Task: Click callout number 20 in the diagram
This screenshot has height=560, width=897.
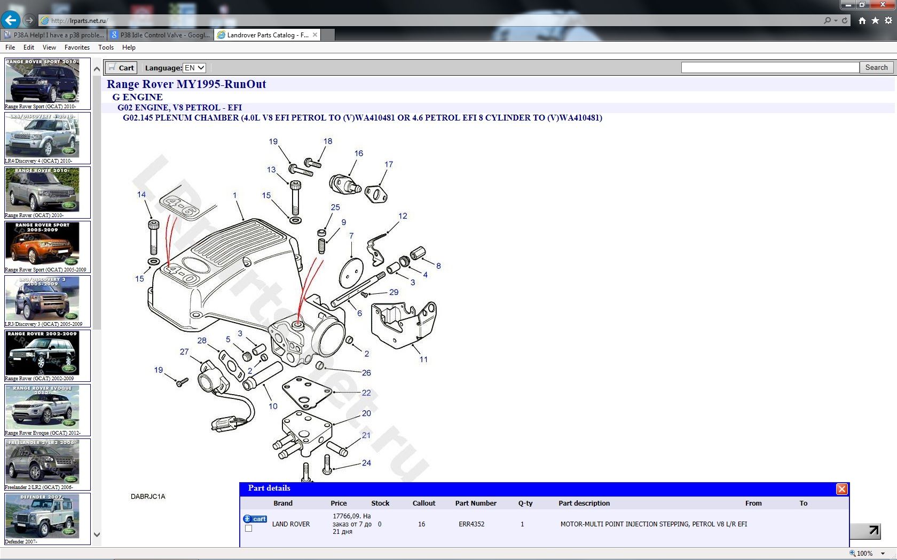Action: [x=366, y=413]
